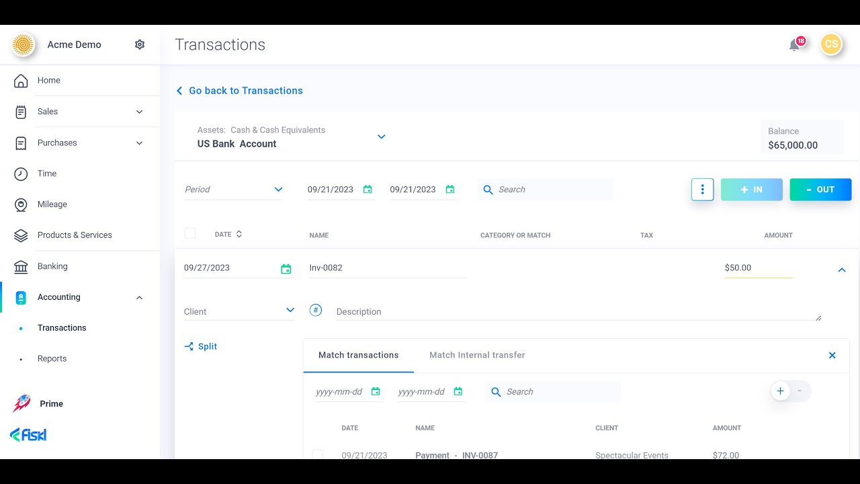Image resolution: width=860 pixels, height=484 pixels.
Task: Click the Banking building icon
Action: coord(21,266)
